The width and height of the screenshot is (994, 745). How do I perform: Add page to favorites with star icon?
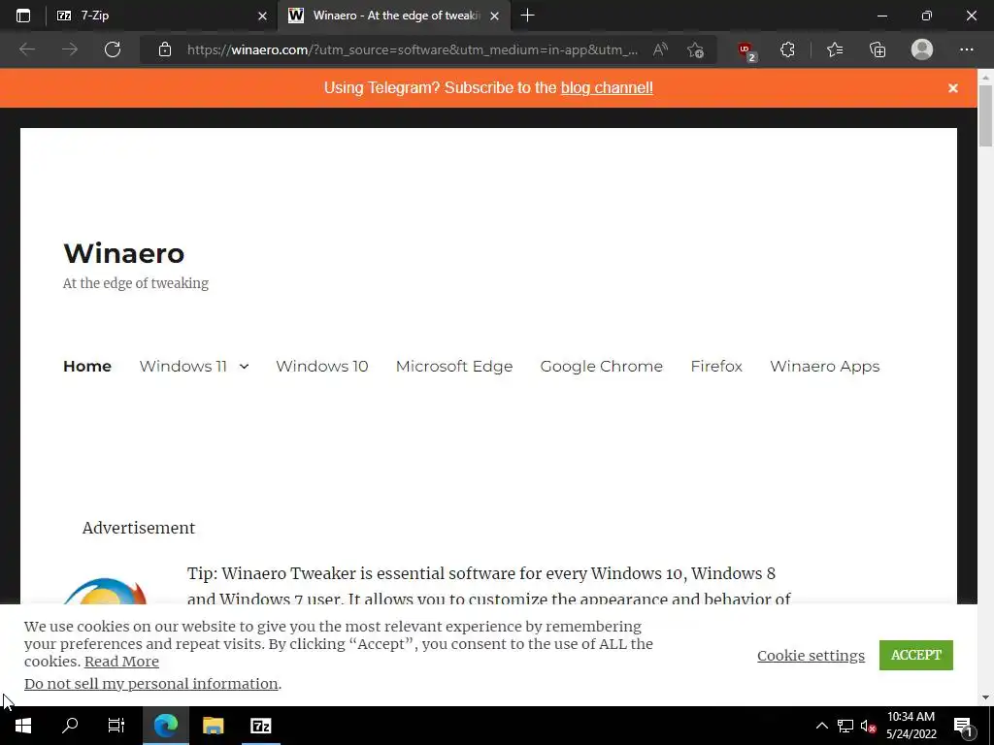pos(695,49)
